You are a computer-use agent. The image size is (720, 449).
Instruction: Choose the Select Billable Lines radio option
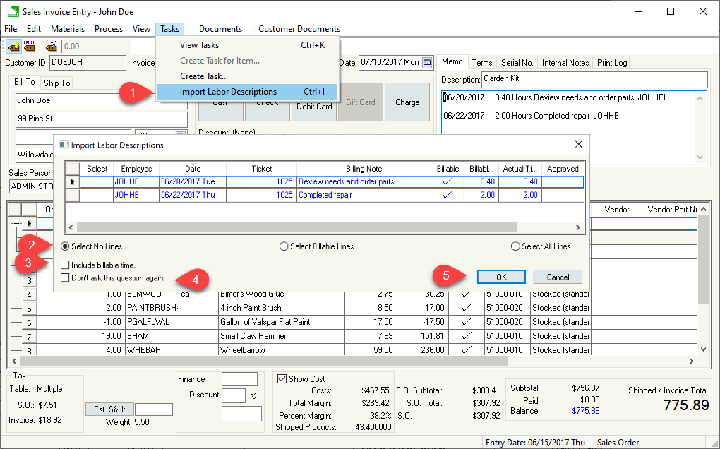pyautogui.click(x=284, y=246)
